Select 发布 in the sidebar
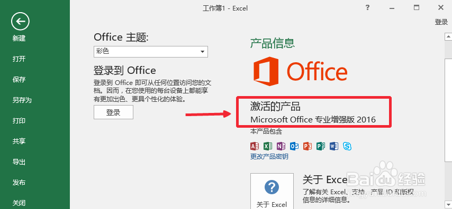This screenshot has width=452, height=209. point(19,183)
